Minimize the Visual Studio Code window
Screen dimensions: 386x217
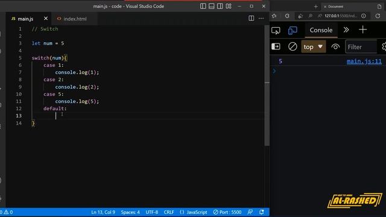click(x=239, y=6)
